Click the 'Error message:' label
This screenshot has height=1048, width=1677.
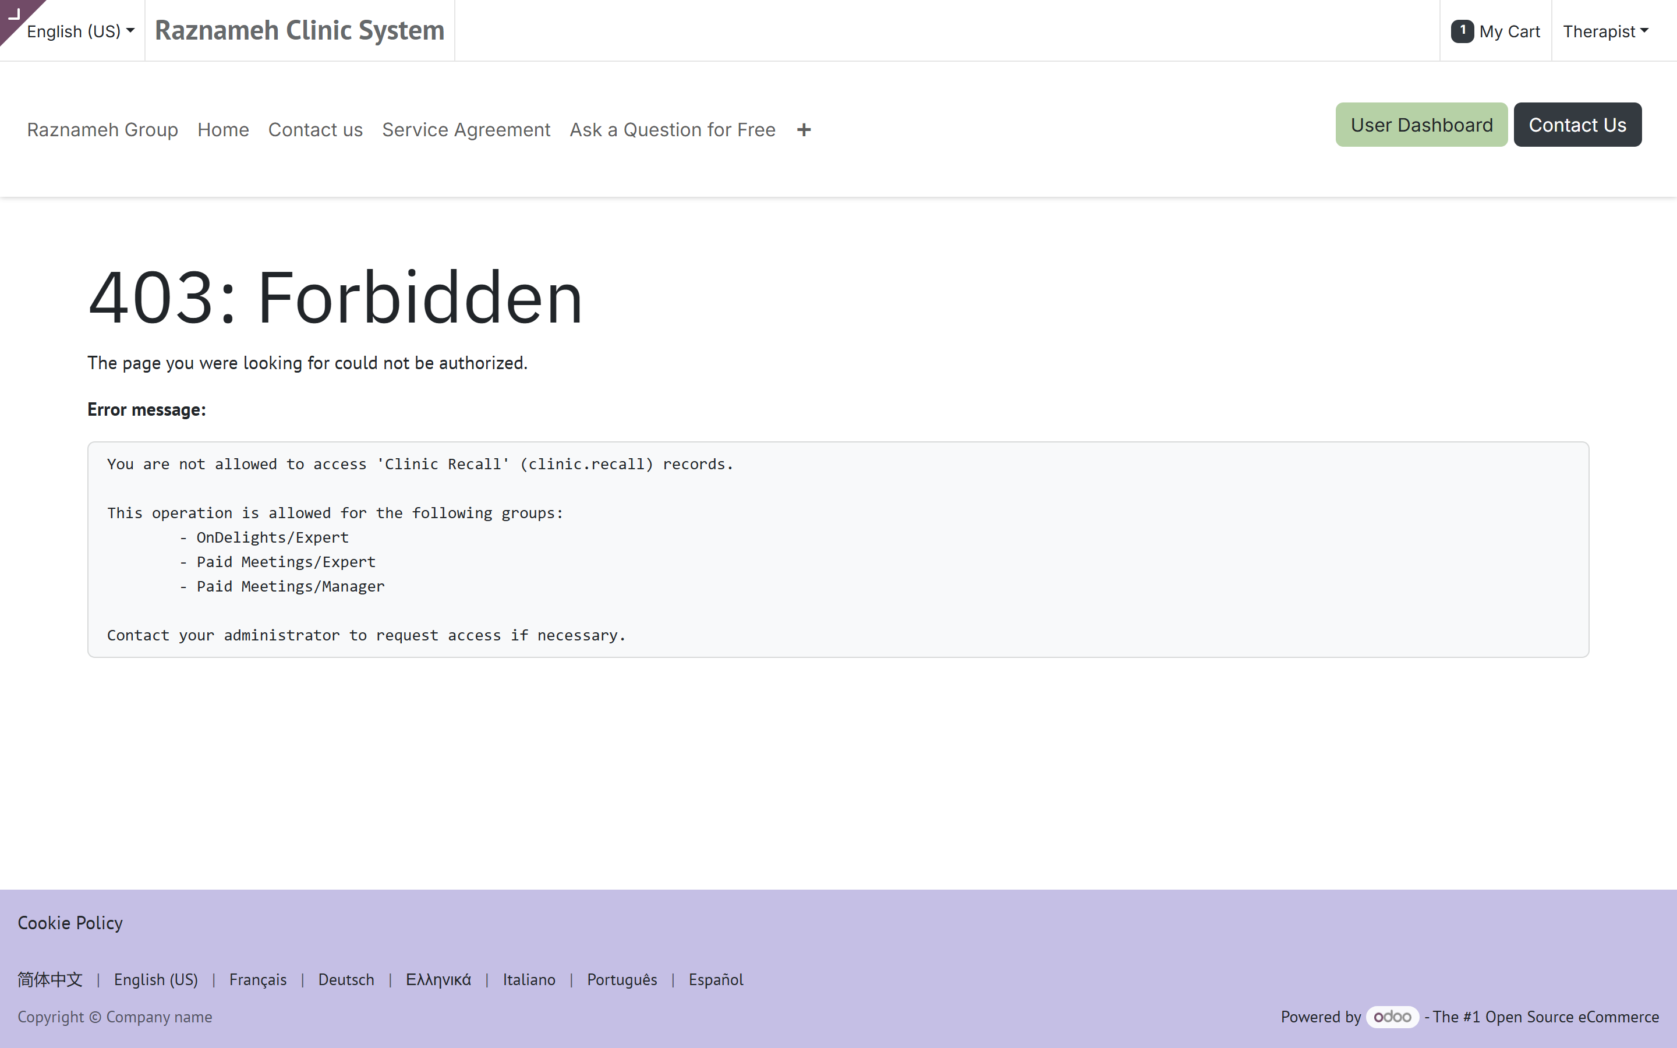pos(146,410)
